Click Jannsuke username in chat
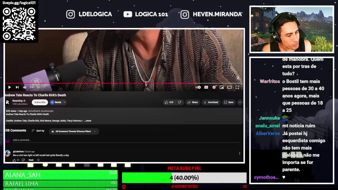 269,118
